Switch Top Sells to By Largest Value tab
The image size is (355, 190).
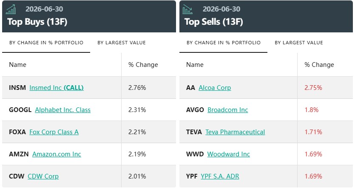(x=299, y=43)
